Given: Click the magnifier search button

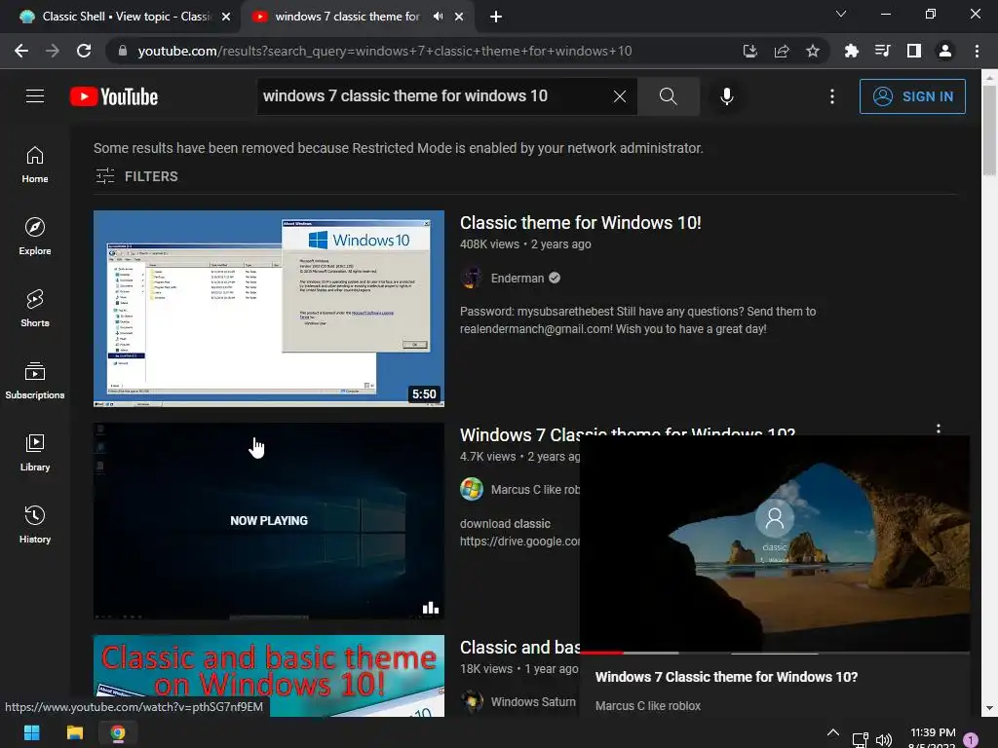Looking at the screenshot, I should [668, 96].
